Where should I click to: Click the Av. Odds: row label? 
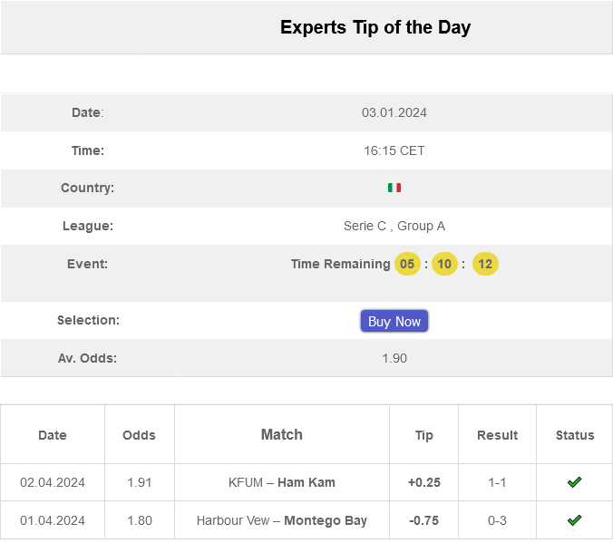[x=88, y=358]
